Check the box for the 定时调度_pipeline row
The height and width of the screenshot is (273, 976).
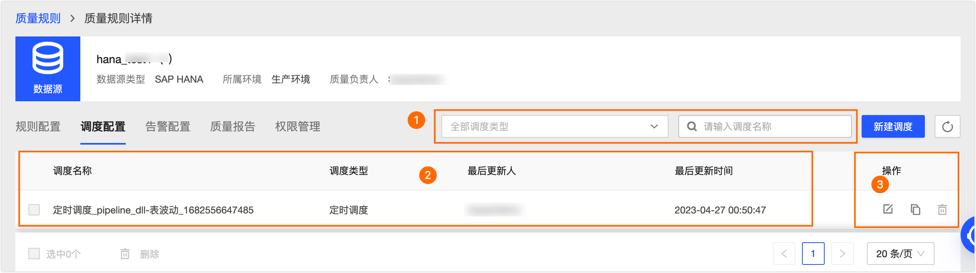[x=34, y=210]
